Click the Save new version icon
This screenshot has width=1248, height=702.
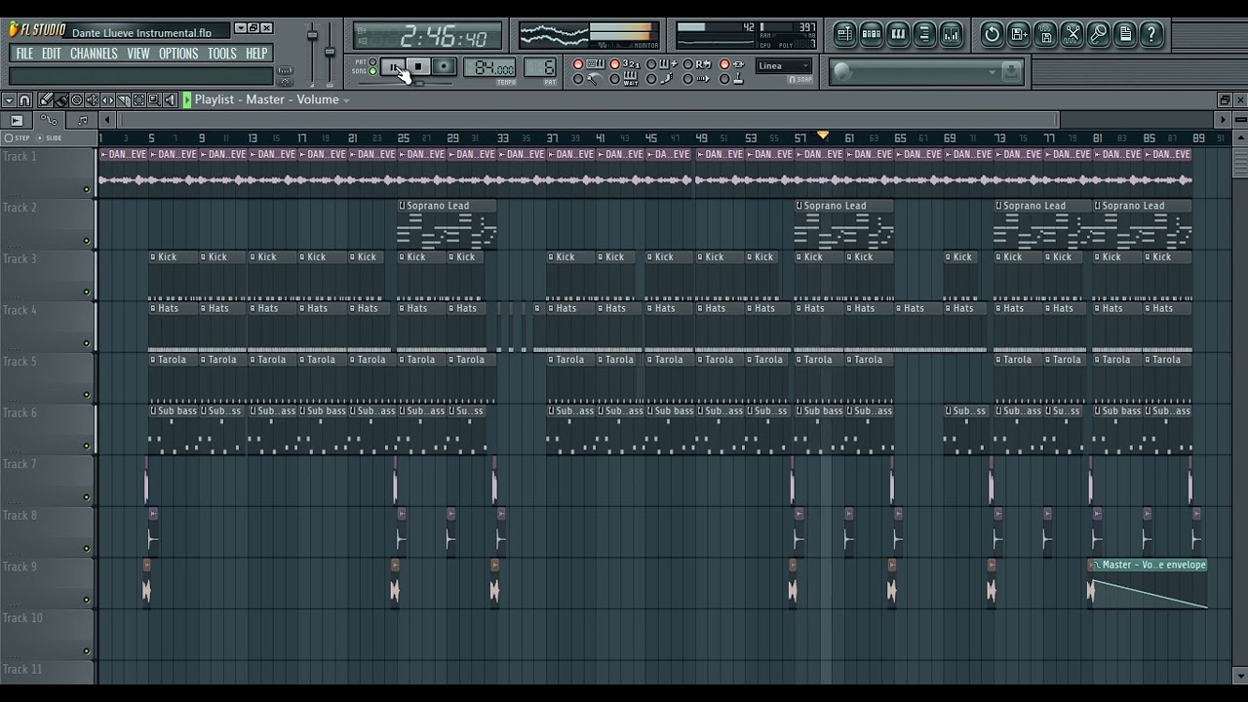tap(1019, 34)
